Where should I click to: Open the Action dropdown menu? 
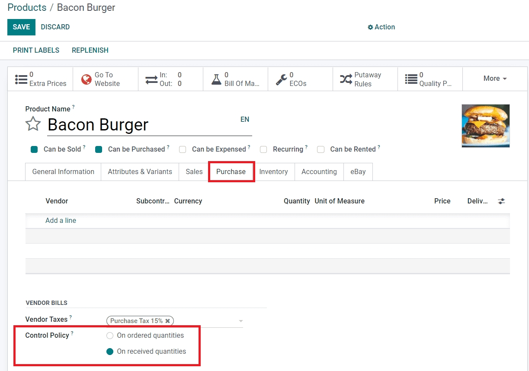pyautogui.click(x=381, y=27)
